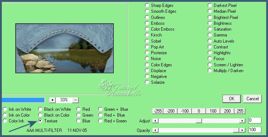Set adjust preset to 100
The height and width of the screenshot is (137, 268).
click(x=213, y=111)
